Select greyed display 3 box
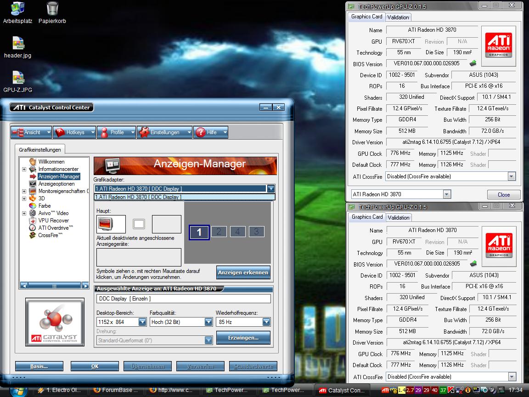This screenshot has width=529, height=397. pyautogui.click(x=256, y=232)
